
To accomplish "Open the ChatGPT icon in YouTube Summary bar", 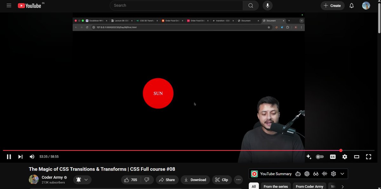I will click(307, 173).
